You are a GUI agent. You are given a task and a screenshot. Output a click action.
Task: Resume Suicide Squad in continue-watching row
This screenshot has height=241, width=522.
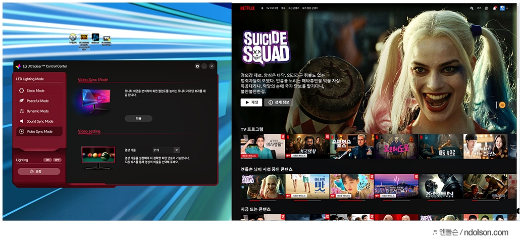[x=263, y=186]
